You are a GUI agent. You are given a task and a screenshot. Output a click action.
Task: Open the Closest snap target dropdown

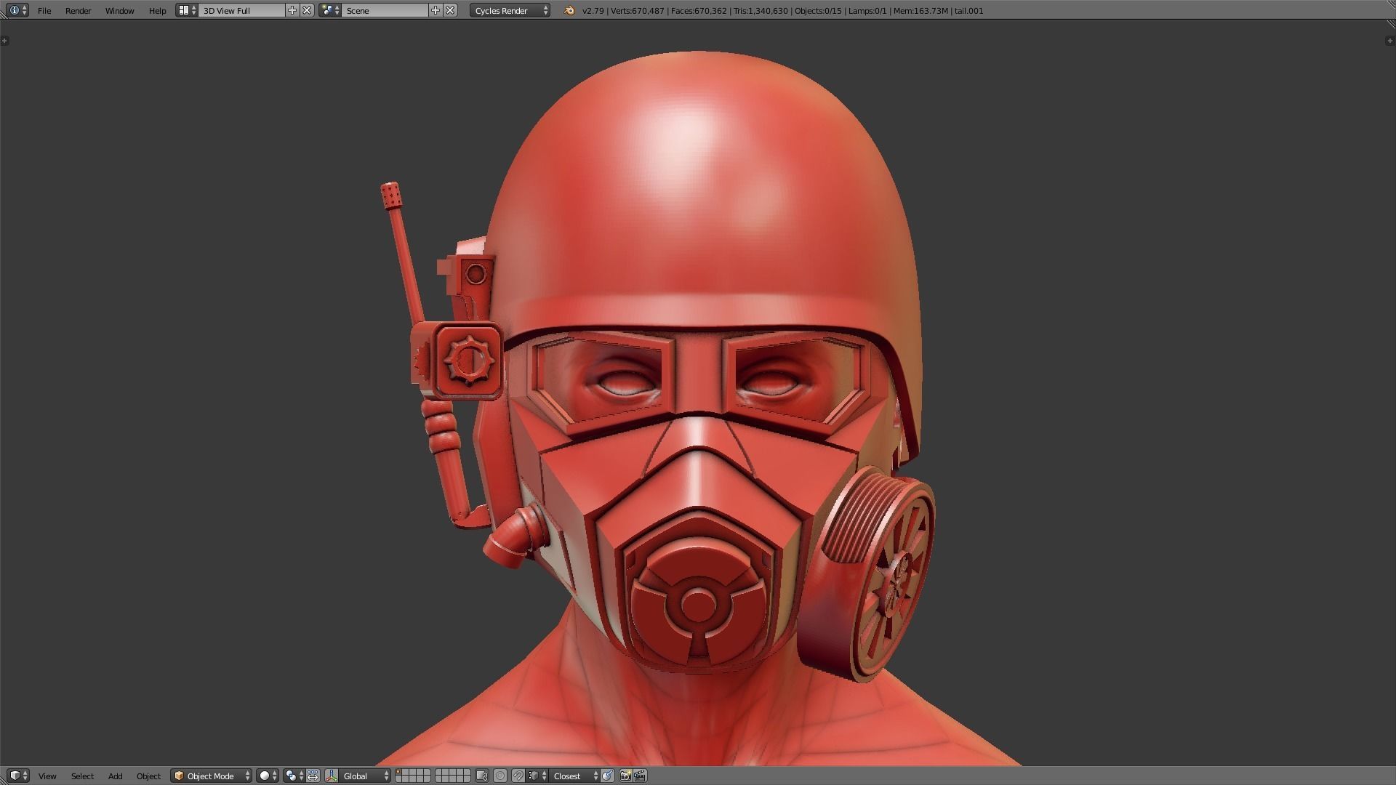coord(574,776)
